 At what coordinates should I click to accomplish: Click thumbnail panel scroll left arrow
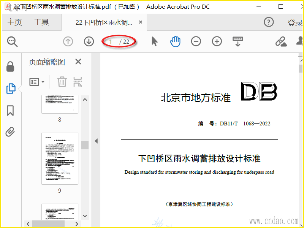(x=28, y=224)
